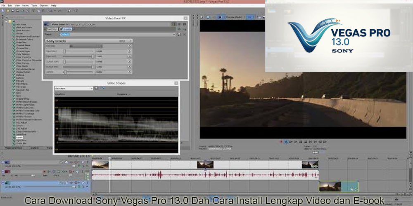413x206 pixels.
Task: Click the Open folder toolbar icon
Action: [8, 11]
